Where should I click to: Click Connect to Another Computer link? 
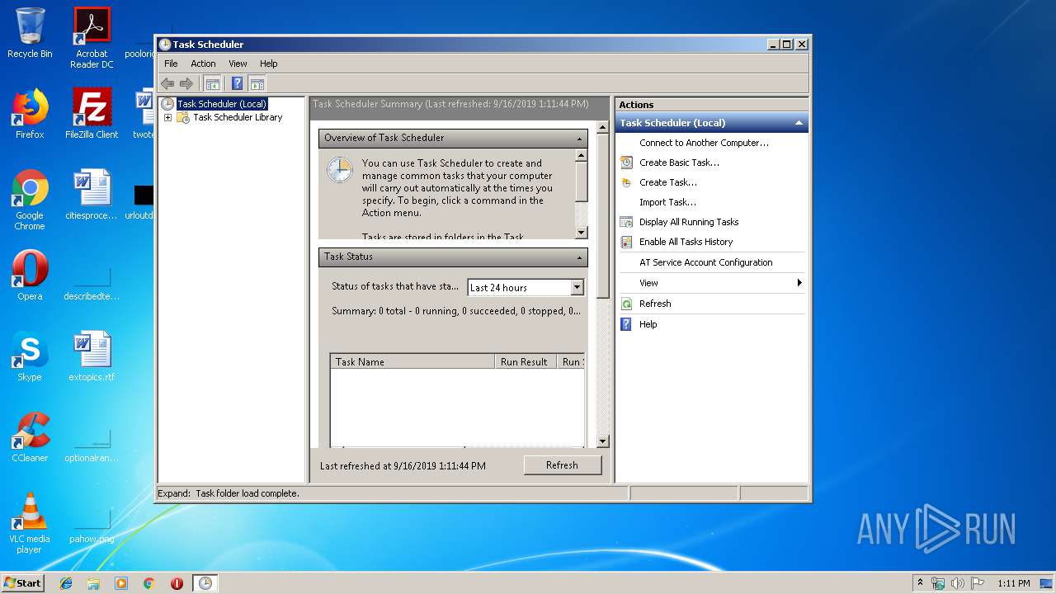pyautogui.click(x=704, y=143)
